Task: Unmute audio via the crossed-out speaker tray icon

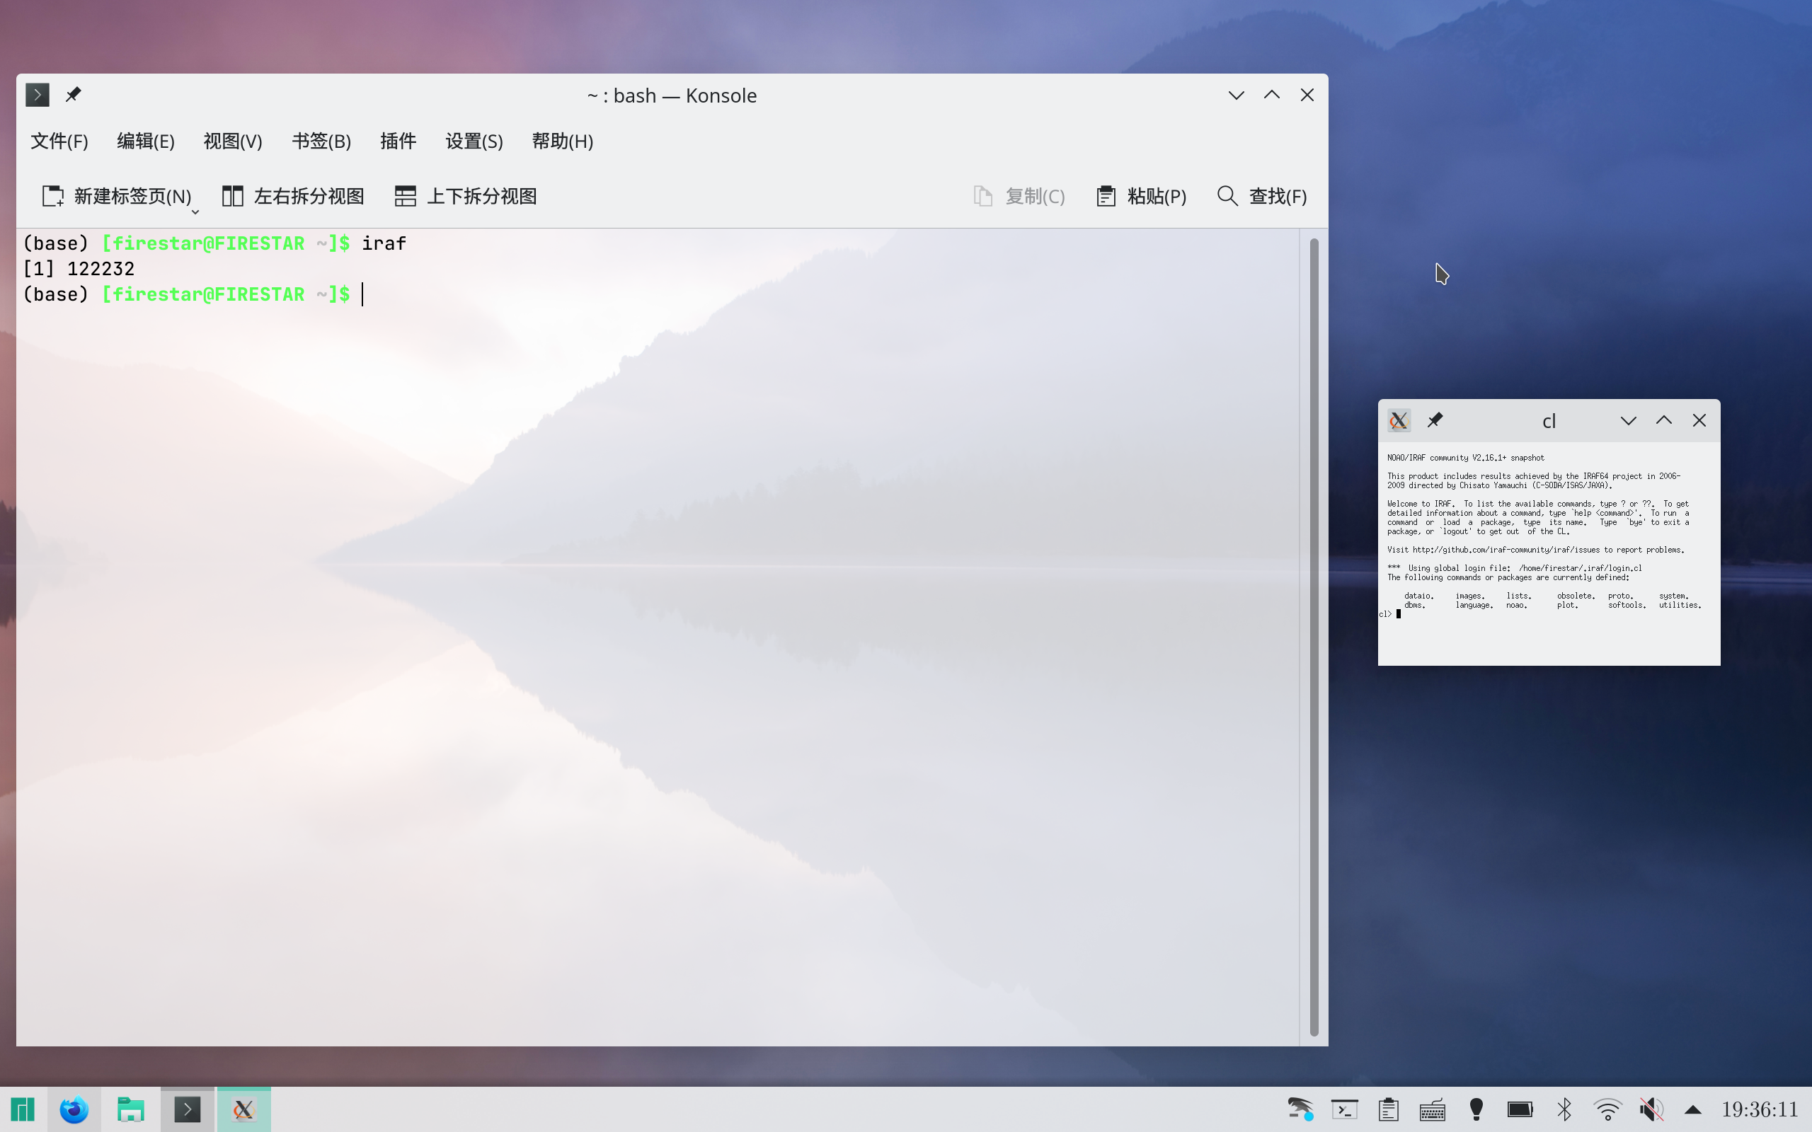Action: (x=1651, y=1109)
